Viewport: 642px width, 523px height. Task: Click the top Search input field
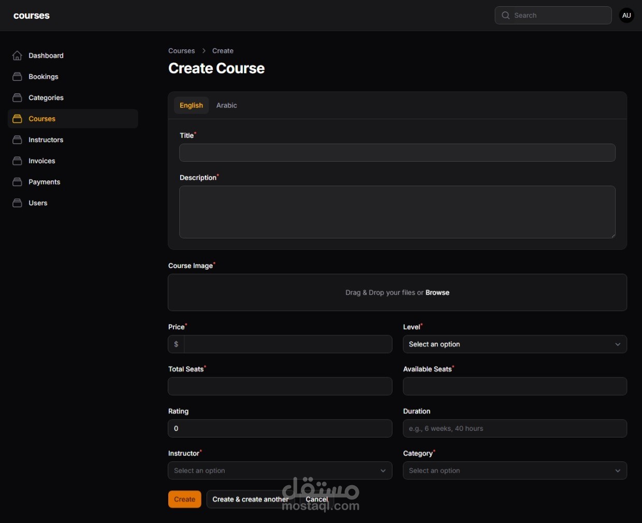click(x=553, y=16)
